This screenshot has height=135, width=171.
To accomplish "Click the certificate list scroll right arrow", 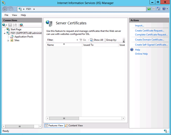I will tap(123, 119).
